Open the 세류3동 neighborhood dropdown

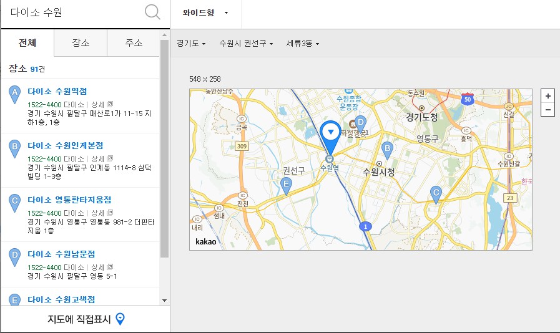[303, 43]
